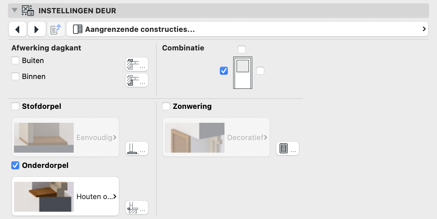Collapse the Instellingen Deur panel triangle
The height and width of the screenshot is (219, 437).
tap(14, 10)
